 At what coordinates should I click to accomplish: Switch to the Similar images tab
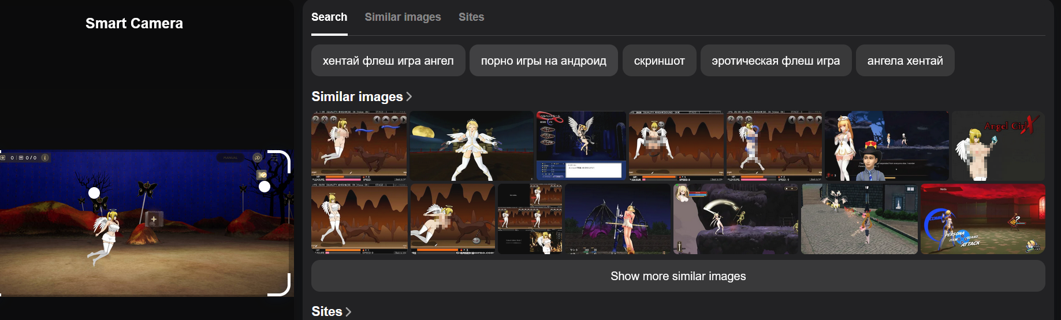(403, 17)
